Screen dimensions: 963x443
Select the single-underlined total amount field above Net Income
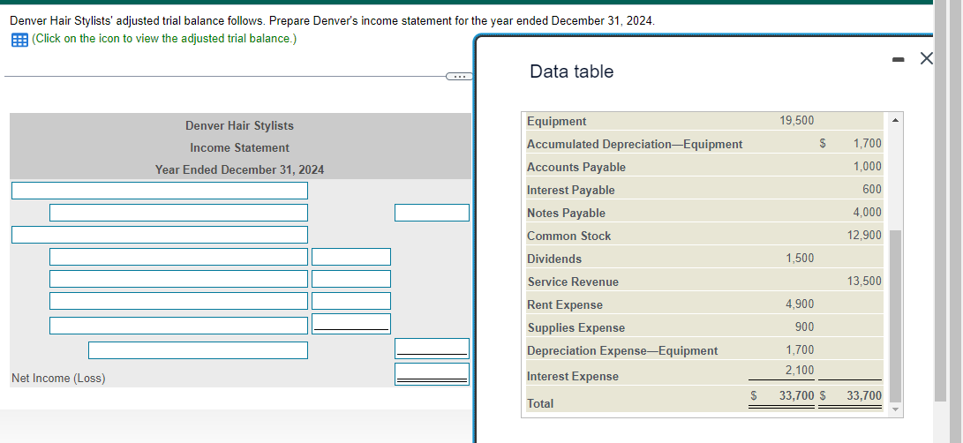pyautogui.click(x=432, y=349)
